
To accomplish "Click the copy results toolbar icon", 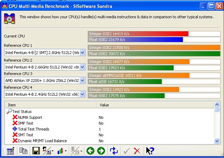I will point(23,151).
